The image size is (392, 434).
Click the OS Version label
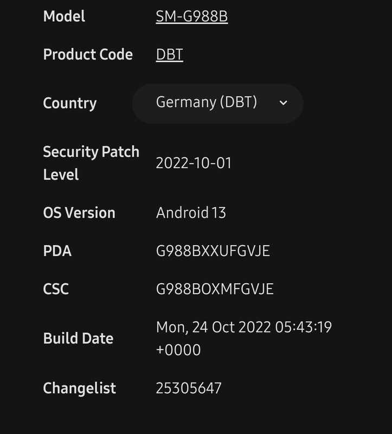(x=79, y=213)
